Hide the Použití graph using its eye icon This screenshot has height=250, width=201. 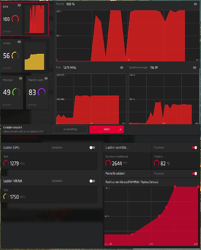[195, 4]
